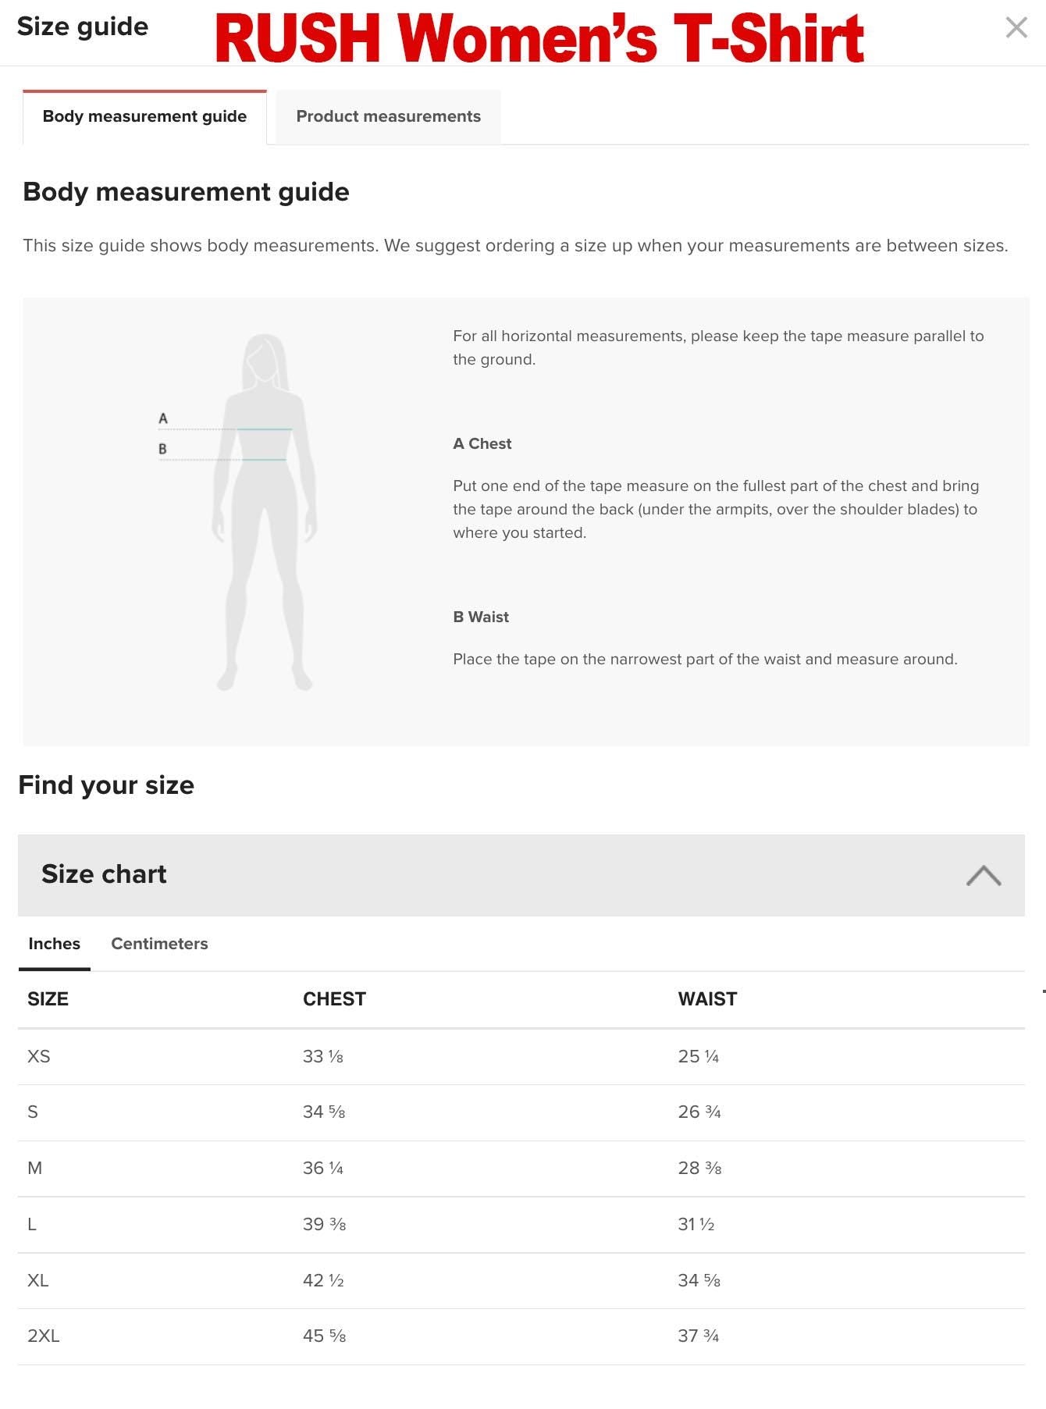
Task: Click the Find your size heading
Action: pos(107,785)
